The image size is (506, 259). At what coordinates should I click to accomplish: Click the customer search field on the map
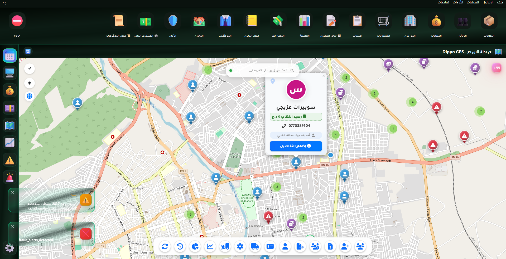tap(262, 70)
